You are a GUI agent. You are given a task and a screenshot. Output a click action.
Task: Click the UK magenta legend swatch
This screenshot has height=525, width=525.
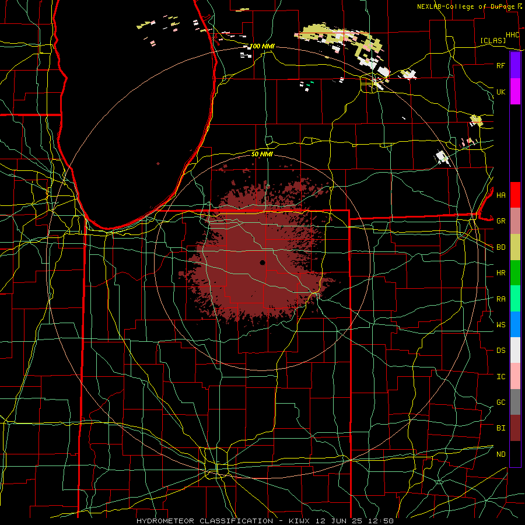[515, 92]
